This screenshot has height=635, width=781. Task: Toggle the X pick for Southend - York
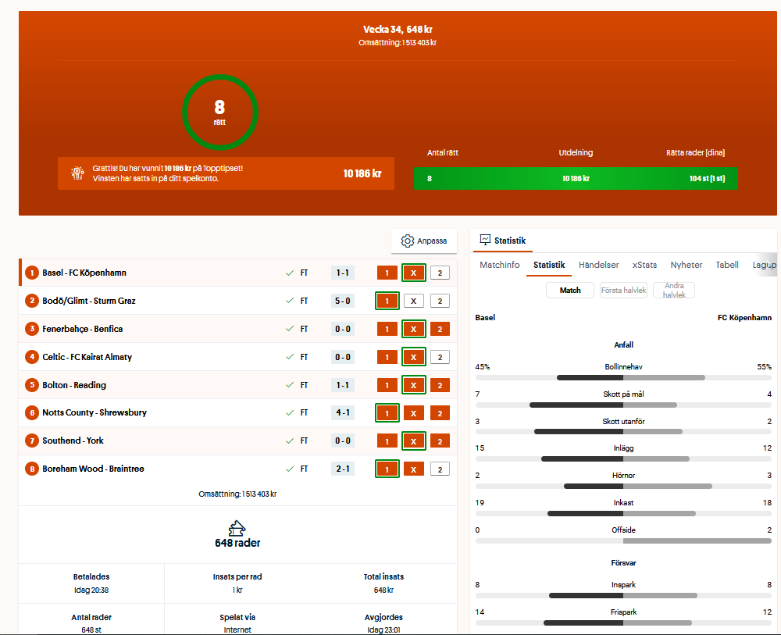pyautogui.click(x=413, y=441)
